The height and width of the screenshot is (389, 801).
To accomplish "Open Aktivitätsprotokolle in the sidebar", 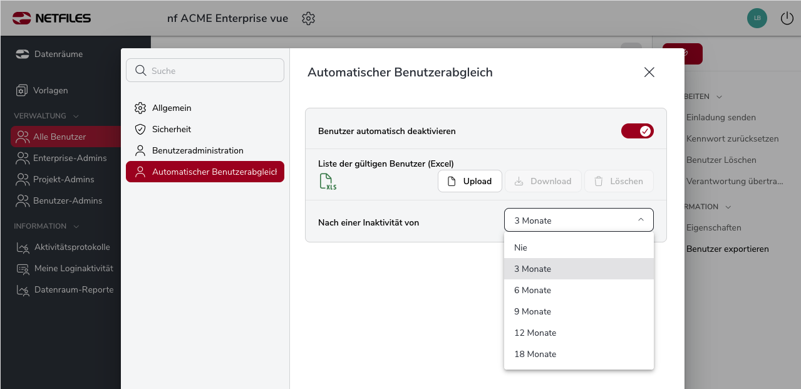I will [x=71, y=247].
